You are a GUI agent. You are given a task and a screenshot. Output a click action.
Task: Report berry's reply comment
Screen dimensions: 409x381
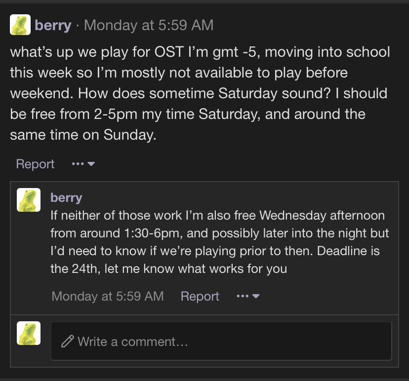coord(200,296)
